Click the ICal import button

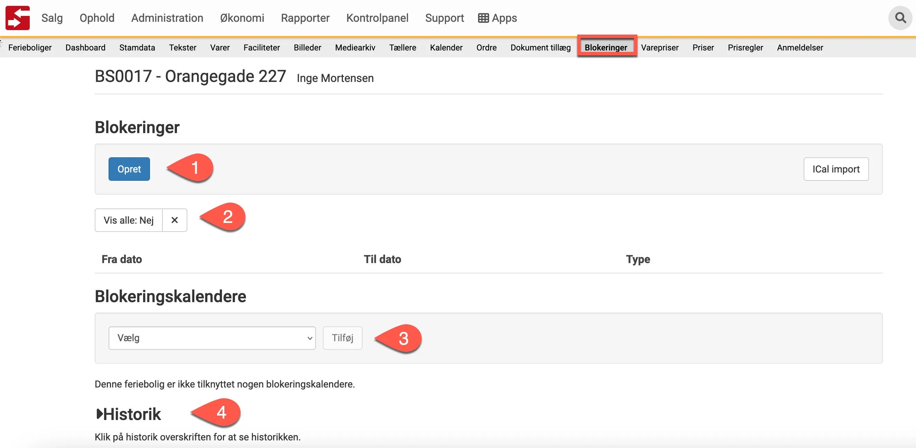point(836,169)
